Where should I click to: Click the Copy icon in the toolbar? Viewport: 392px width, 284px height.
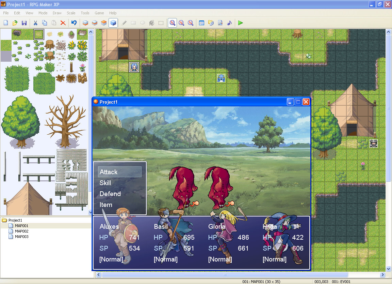click(x=45, y=23)
